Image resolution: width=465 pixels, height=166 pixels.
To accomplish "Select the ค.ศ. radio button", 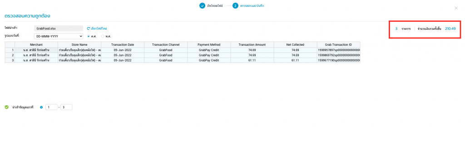I will 89,36.
